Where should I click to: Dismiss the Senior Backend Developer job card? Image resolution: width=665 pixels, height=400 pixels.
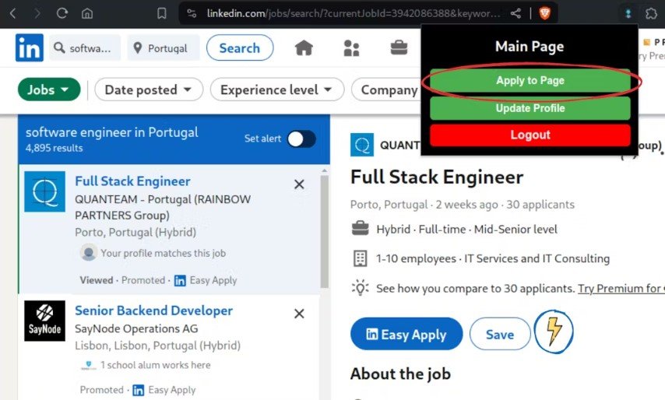(299, 314)
